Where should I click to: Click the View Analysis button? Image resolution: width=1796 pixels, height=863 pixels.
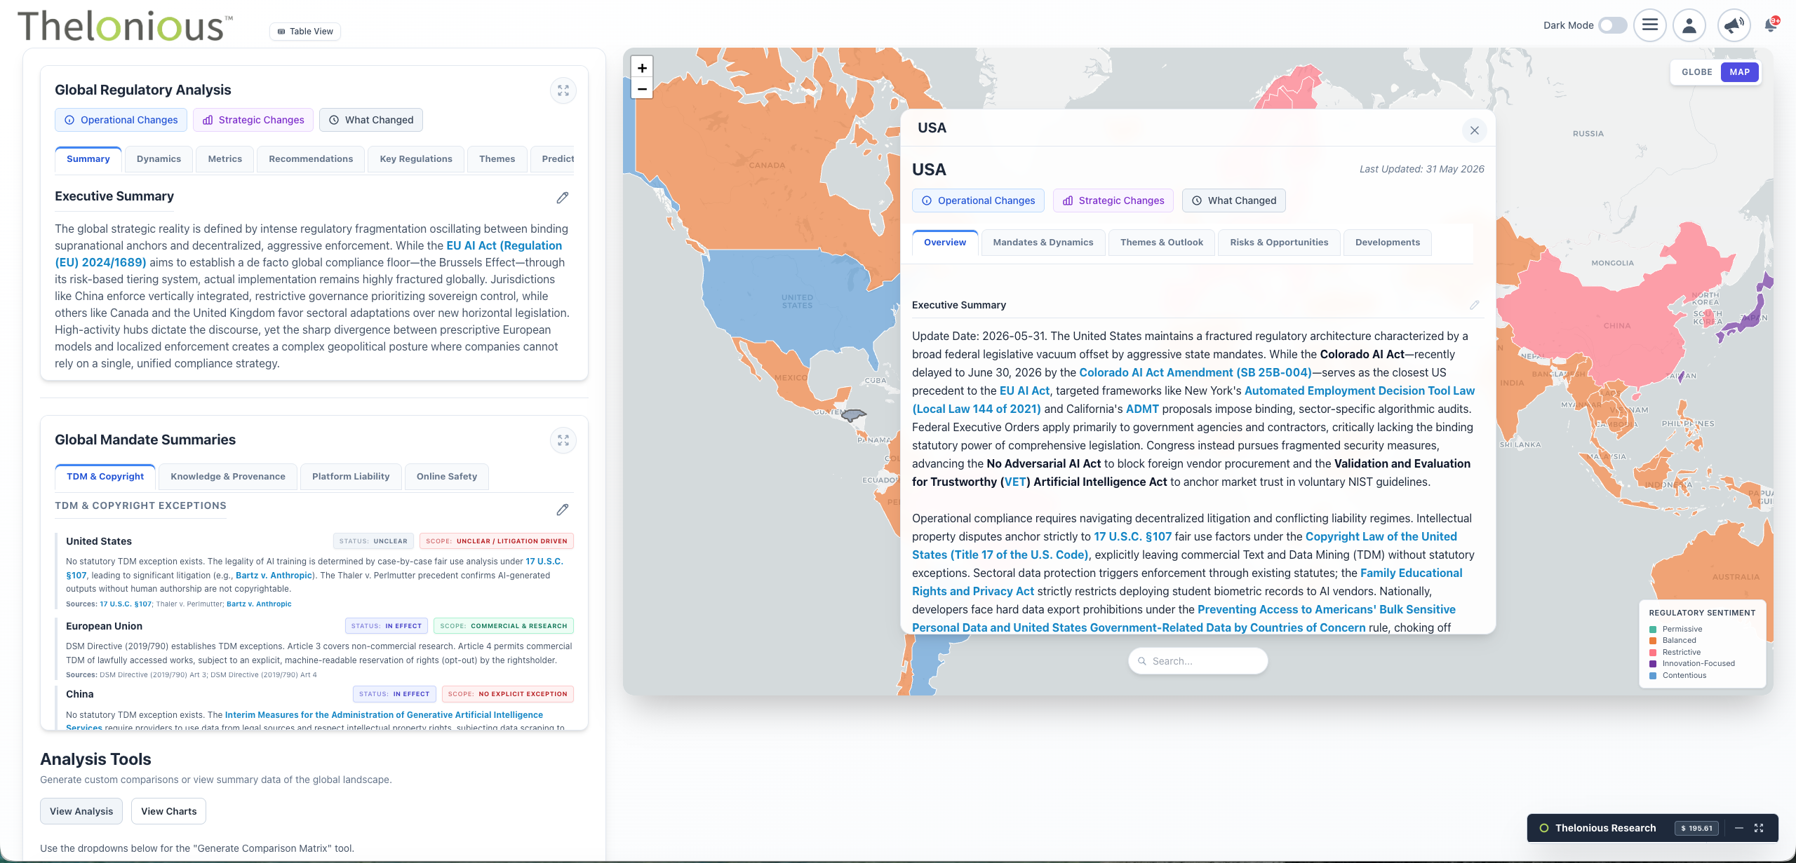click(x=81, y=811)
